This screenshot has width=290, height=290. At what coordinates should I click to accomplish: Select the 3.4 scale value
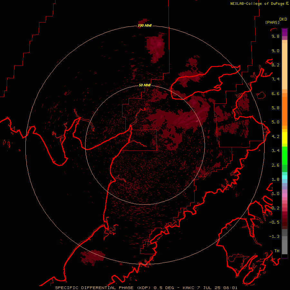[x=275, y=151]
